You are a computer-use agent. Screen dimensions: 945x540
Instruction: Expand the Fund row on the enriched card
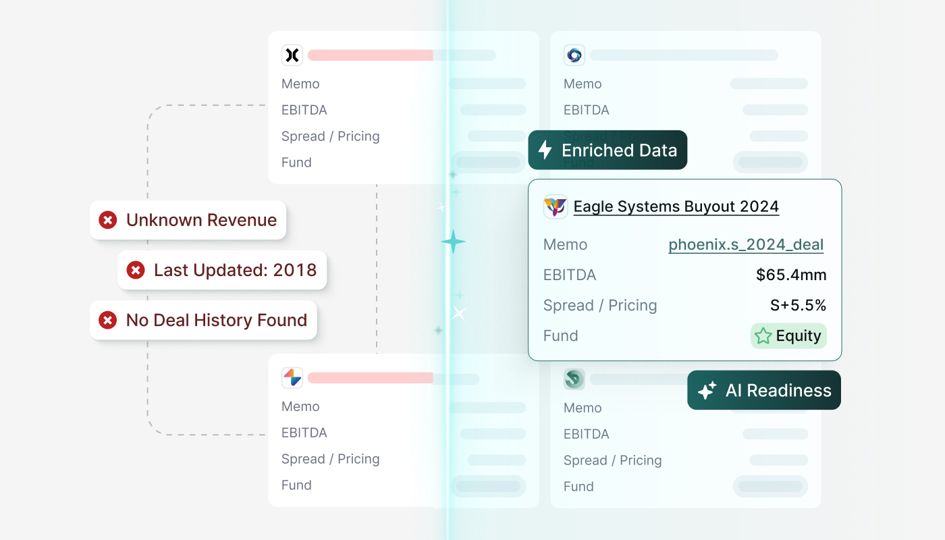click(x=560, y=335)
